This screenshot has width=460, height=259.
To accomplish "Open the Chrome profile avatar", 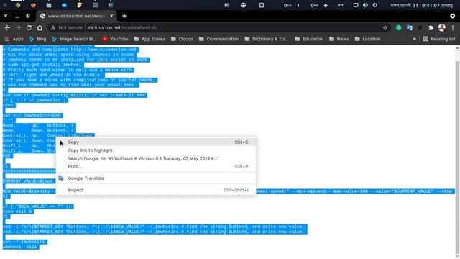I will click(441, 27).
